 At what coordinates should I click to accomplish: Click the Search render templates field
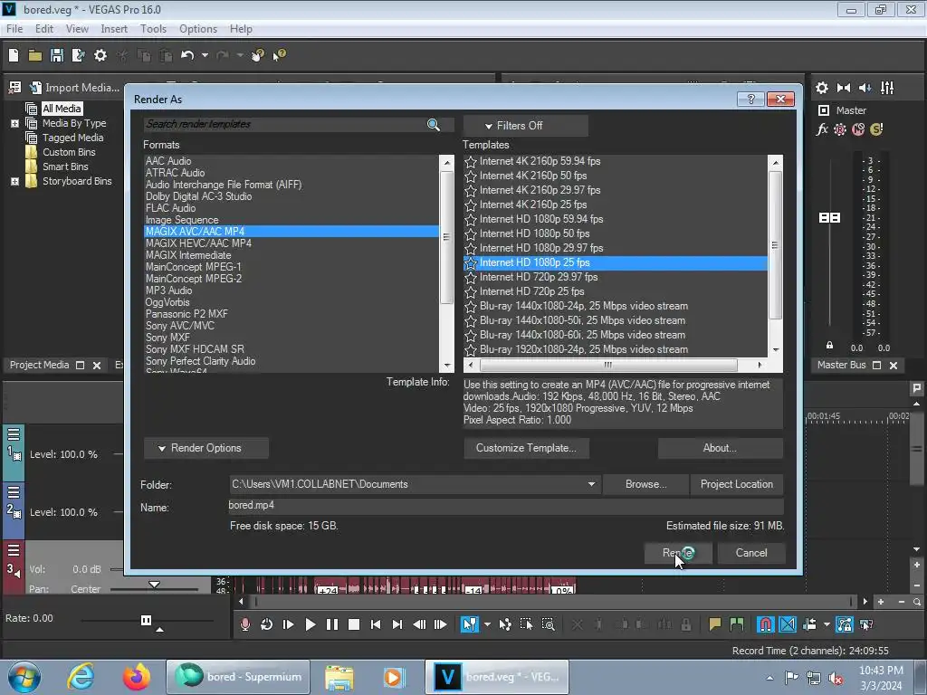(285, 125)
